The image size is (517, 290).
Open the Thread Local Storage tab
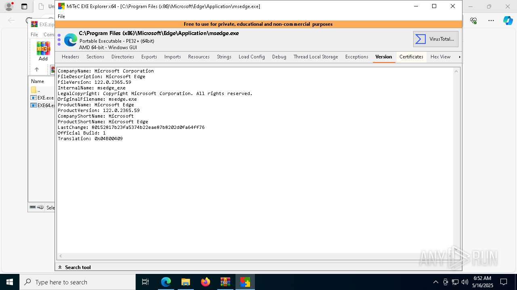point(316,57)
